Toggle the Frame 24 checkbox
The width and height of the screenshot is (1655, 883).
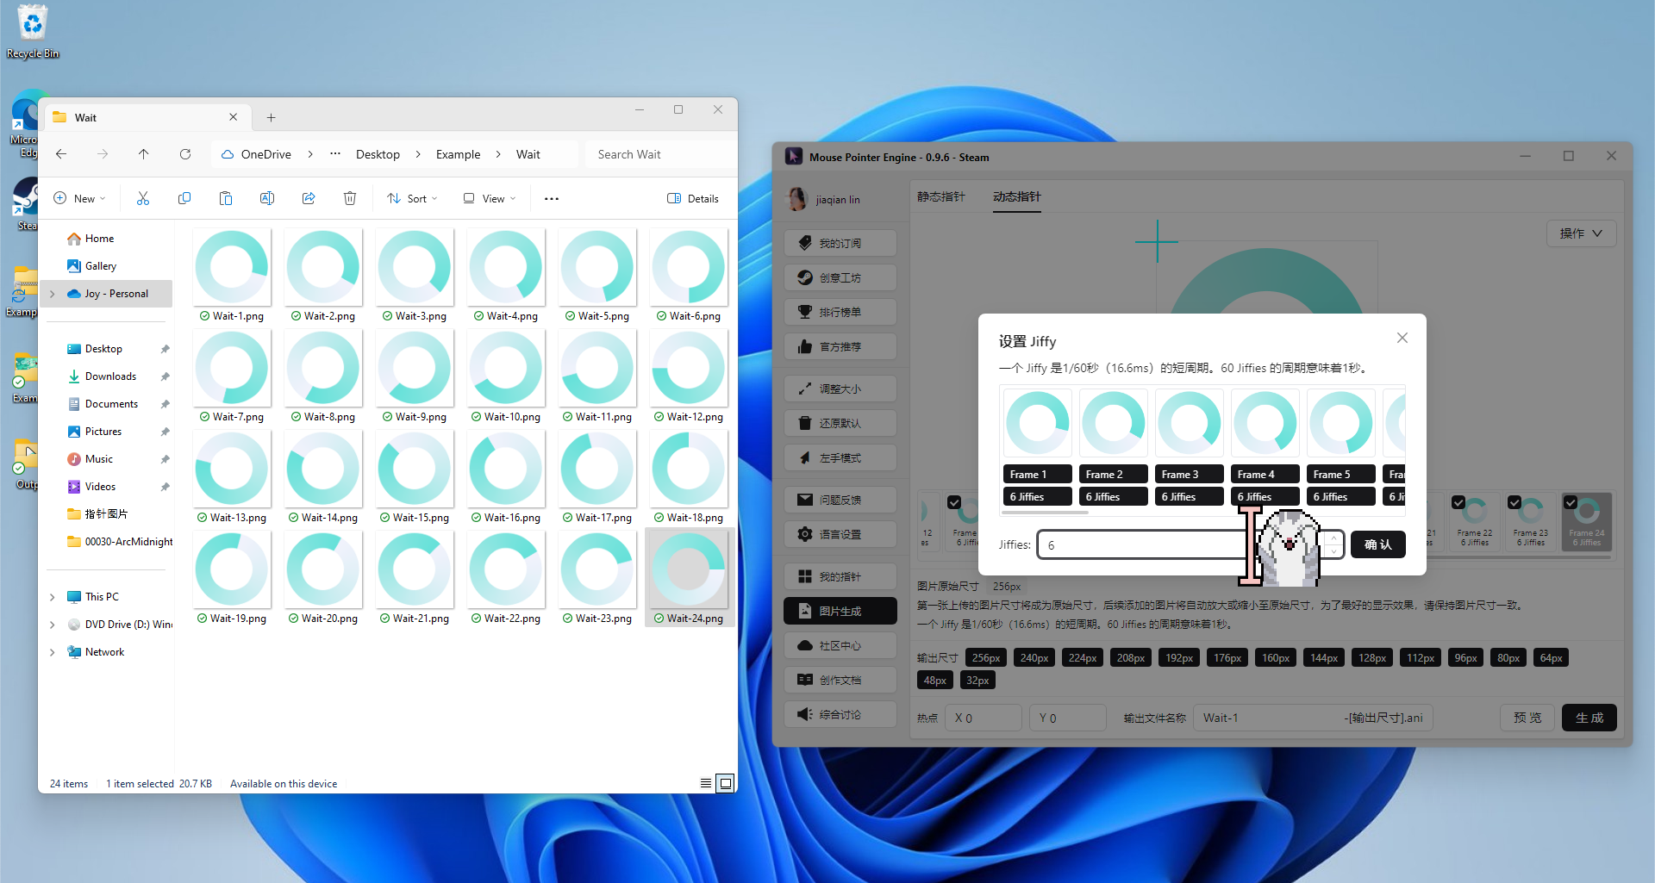(1571, 503)
